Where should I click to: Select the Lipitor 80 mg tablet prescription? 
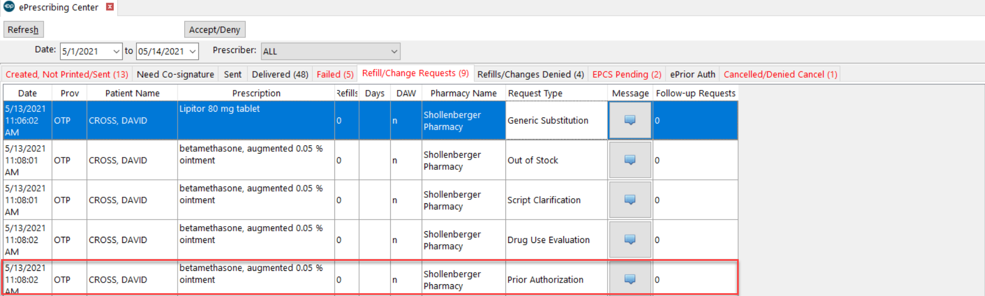click(x=256, y=120)
